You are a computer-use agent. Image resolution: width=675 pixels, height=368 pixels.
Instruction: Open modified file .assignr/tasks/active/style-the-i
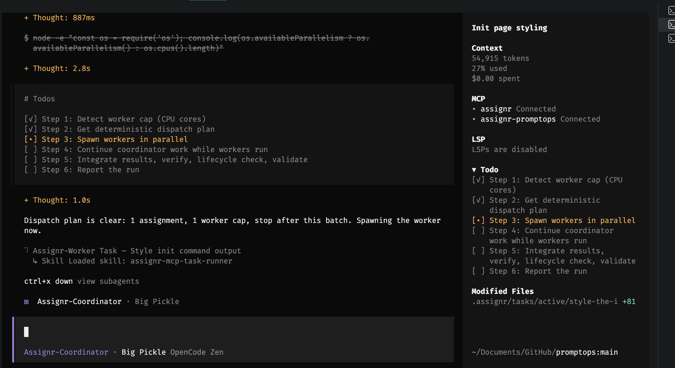545,301
